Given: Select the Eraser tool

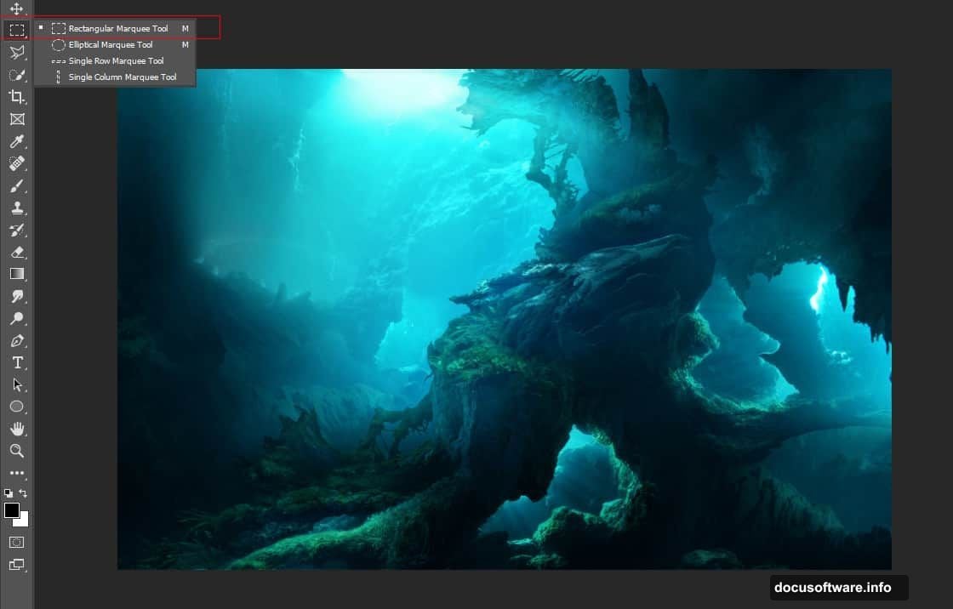Looking at the screenshot, I should click(x=16, y=252).
